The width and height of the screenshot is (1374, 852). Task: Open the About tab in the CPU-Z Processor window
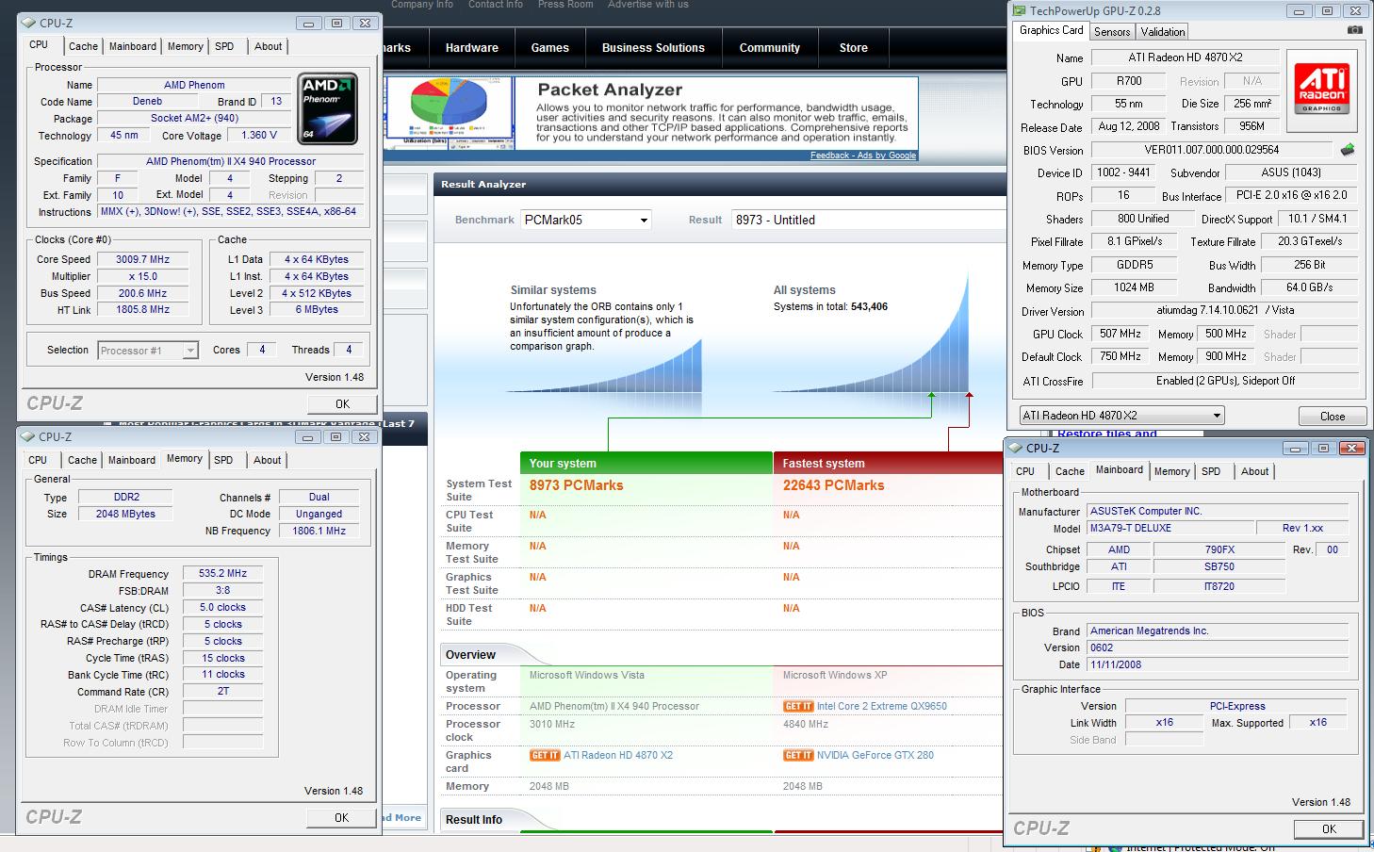[268, 46]
